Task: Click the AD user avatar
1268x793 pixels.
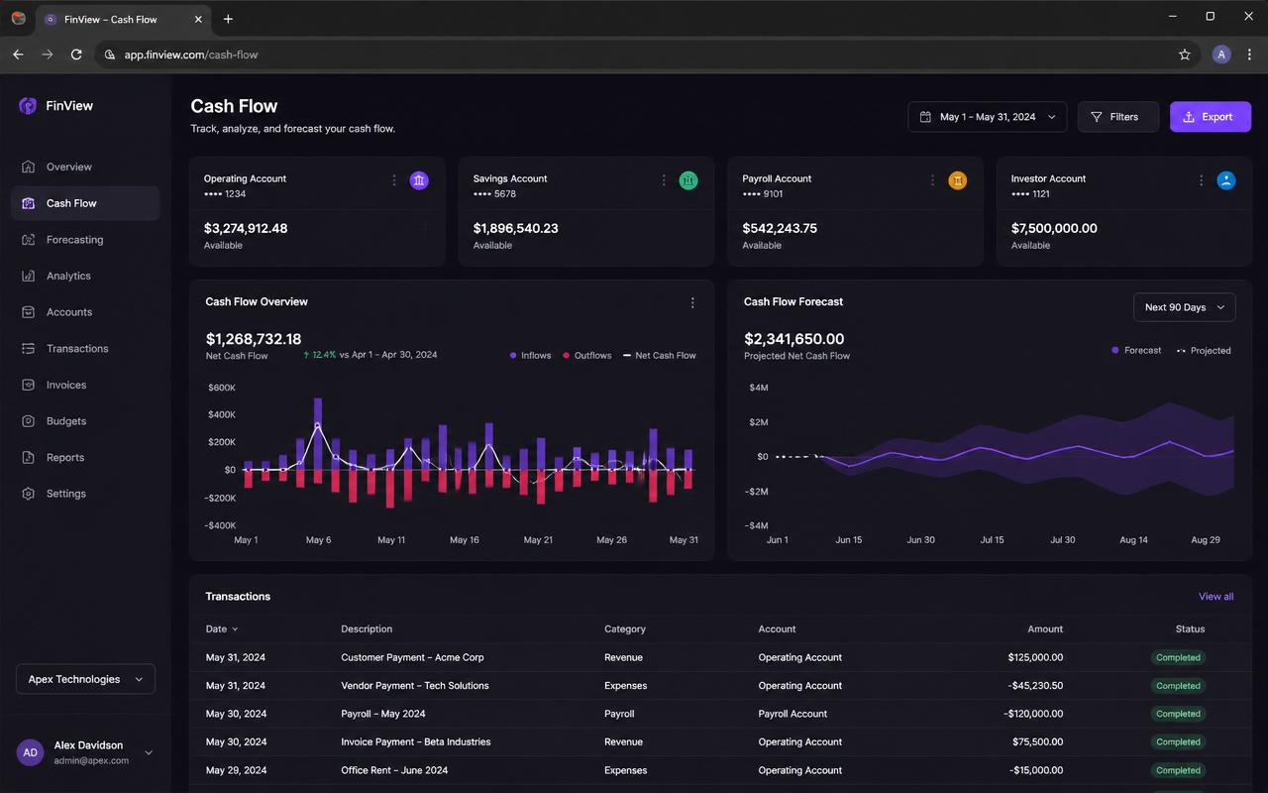Action: [x=31, y=752]
